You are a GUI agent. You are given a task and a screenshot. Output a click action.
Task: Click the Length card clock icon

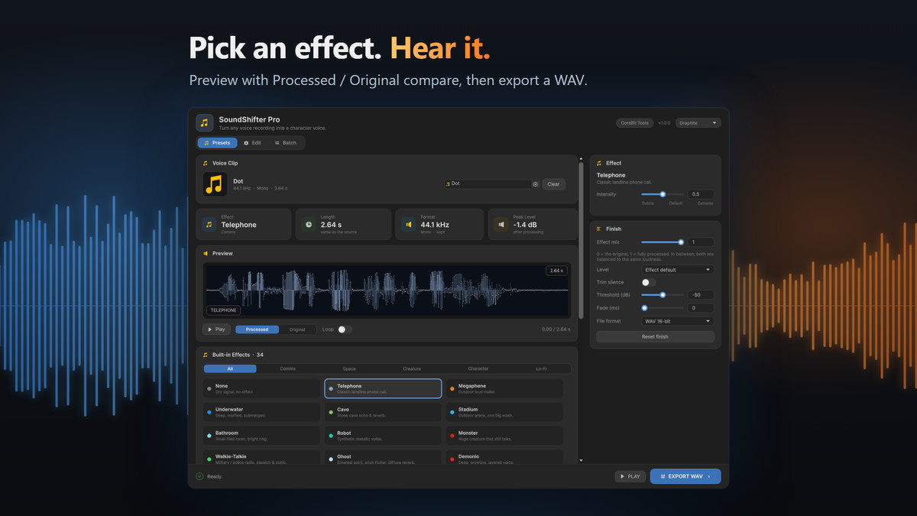click(x=309, y=225)
